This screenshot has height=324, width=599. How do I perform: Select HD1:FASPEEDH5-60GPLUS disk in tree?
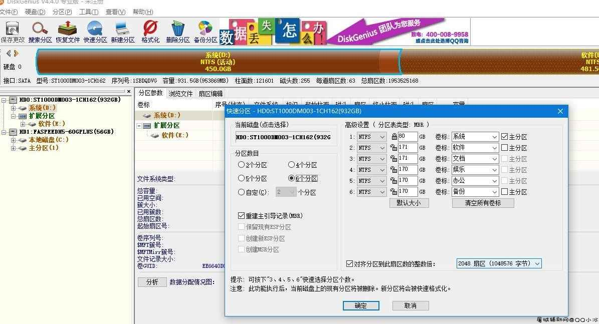point(67,132)
